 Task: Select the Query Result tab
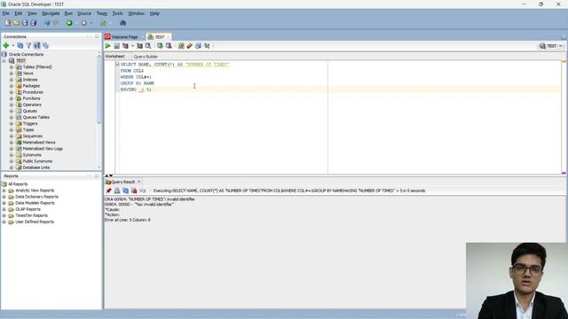point(123,182)
